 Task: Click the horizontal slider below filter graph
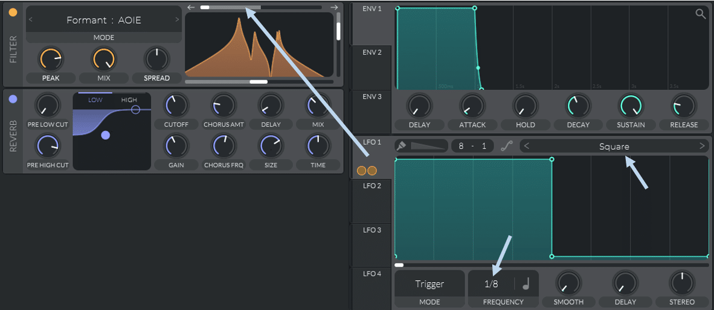coord(259,82)
